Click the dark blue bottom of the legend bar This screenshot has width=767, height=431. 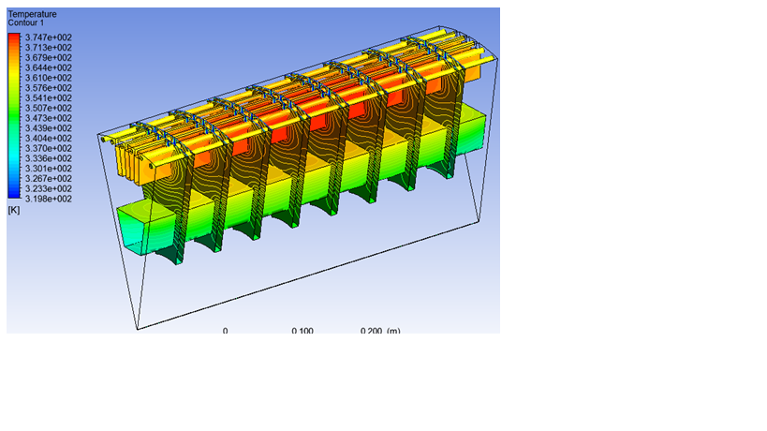click(15, 197)
